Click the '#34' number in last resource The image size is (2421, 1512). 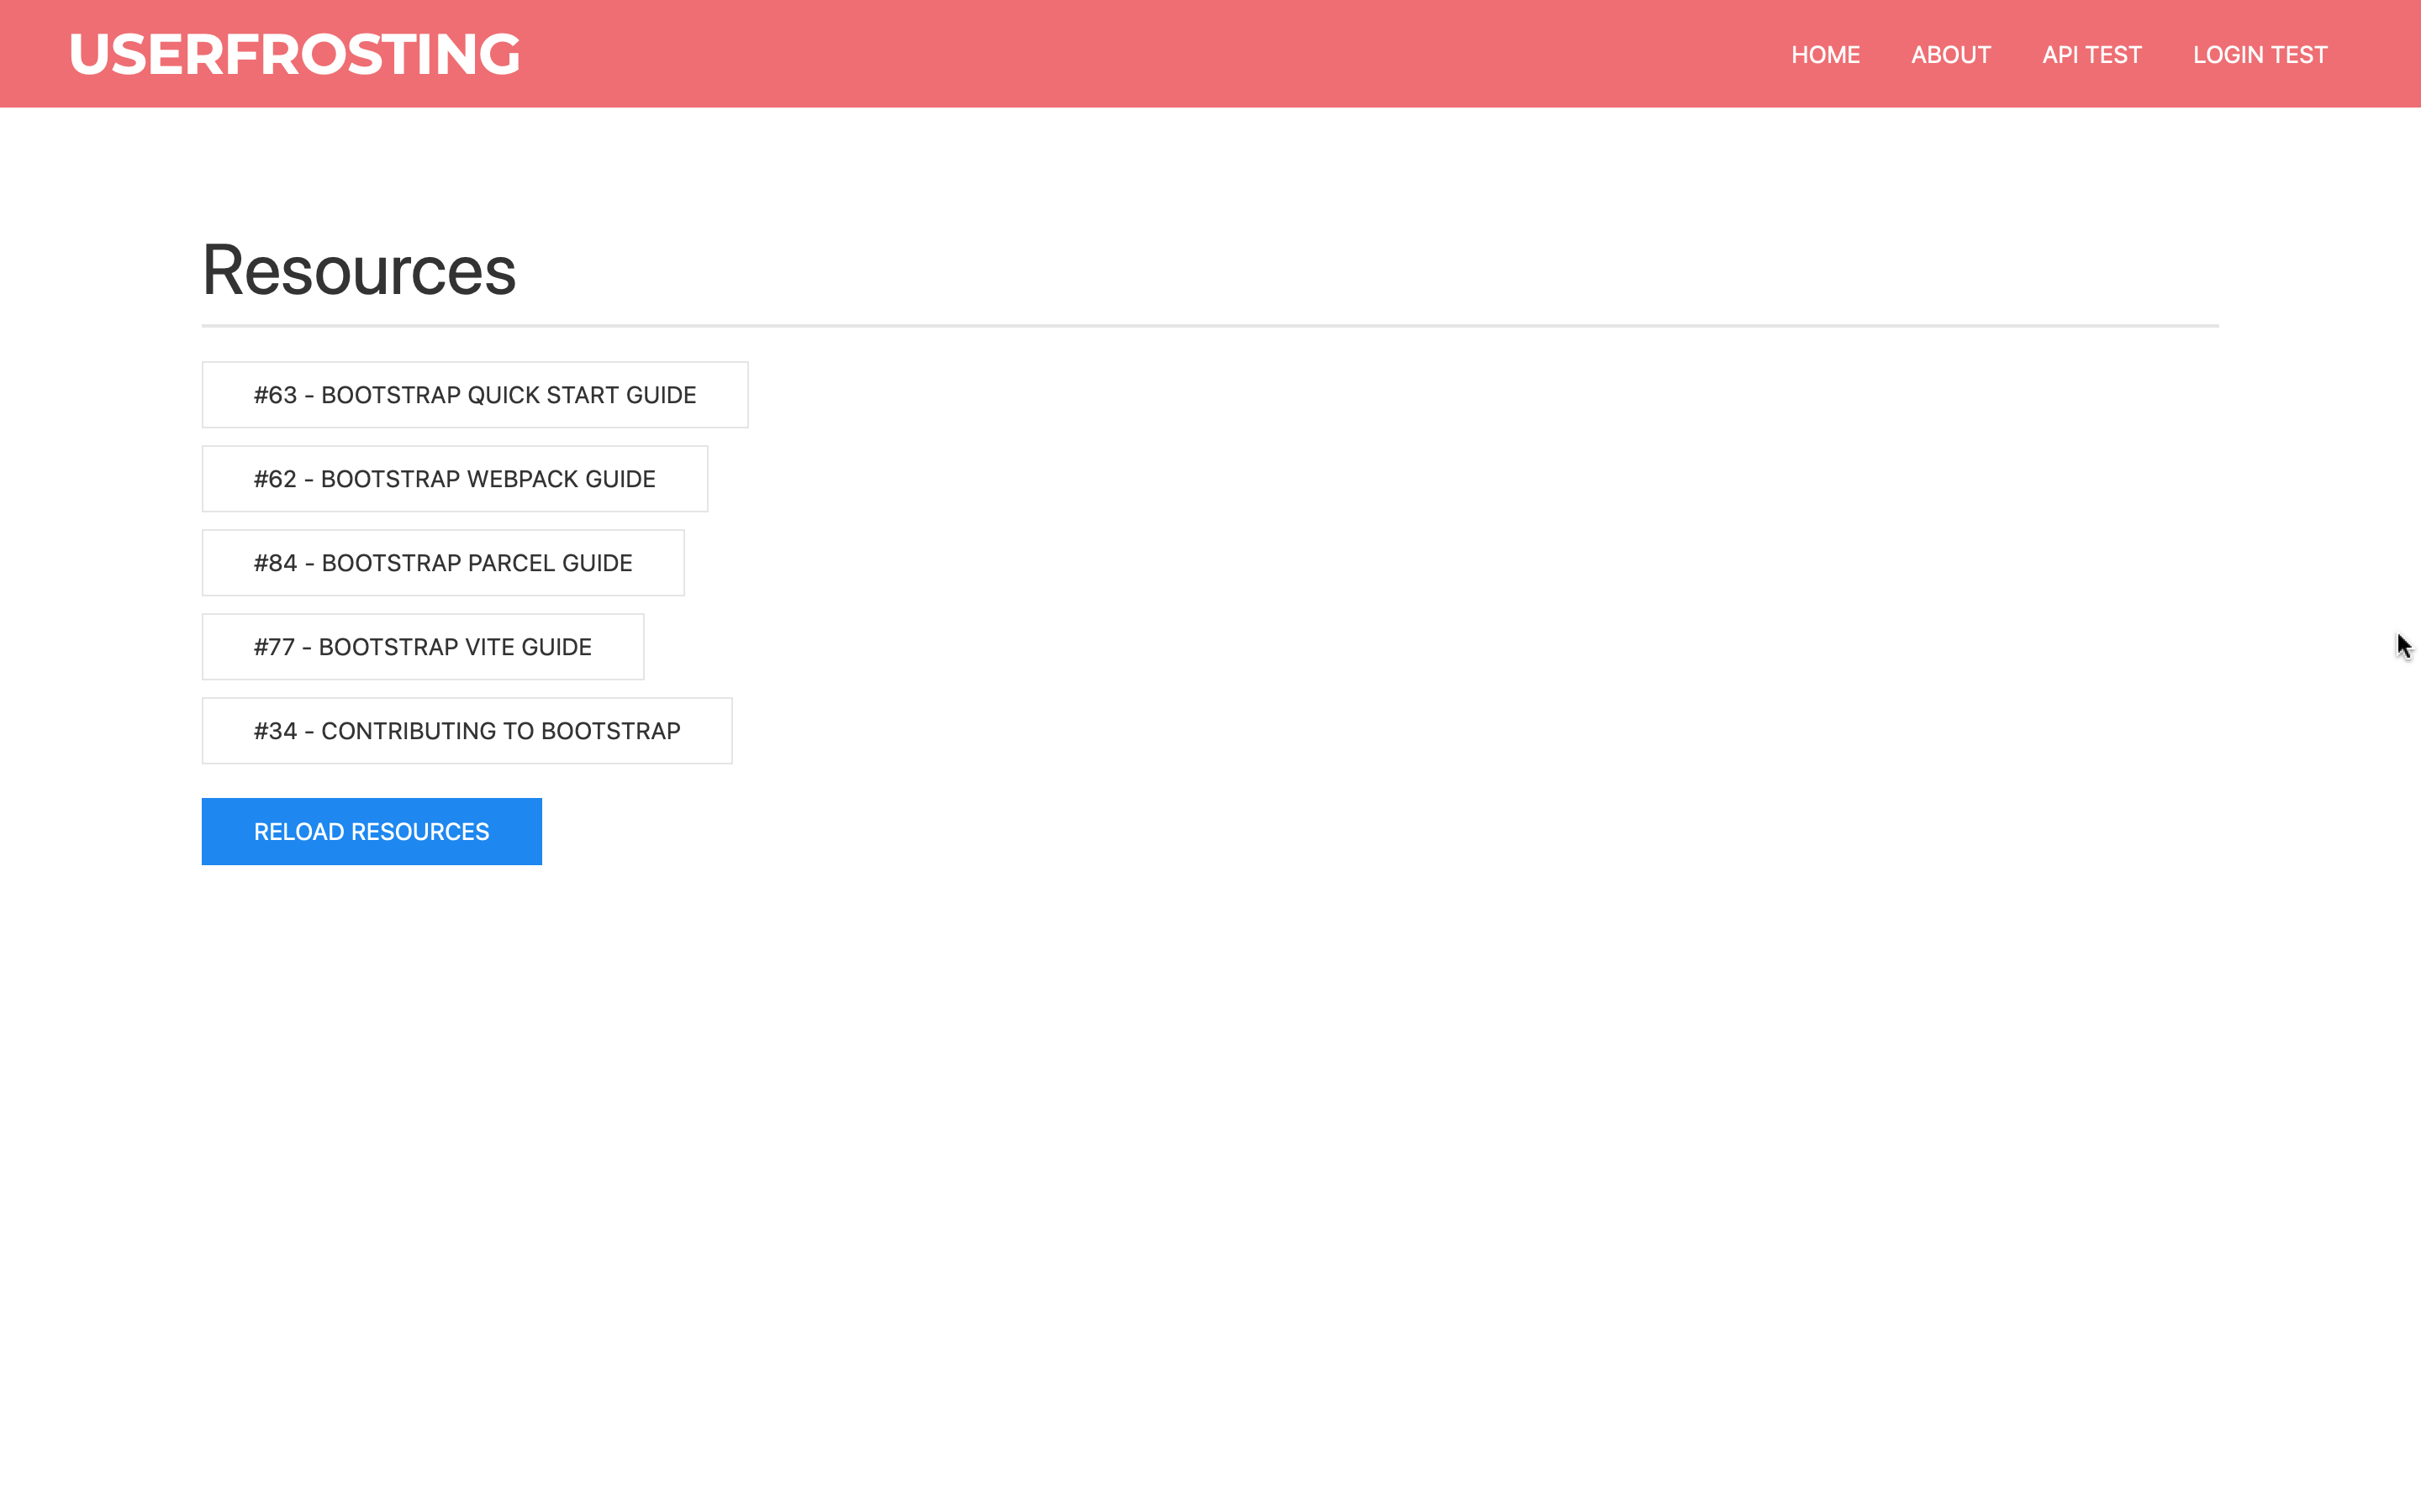pos(275,731)
